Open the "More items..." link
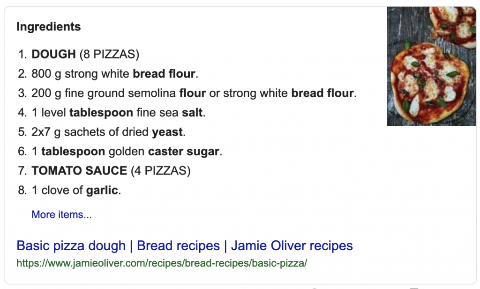This screenshot has width=480, height=289. click(61, 215)
